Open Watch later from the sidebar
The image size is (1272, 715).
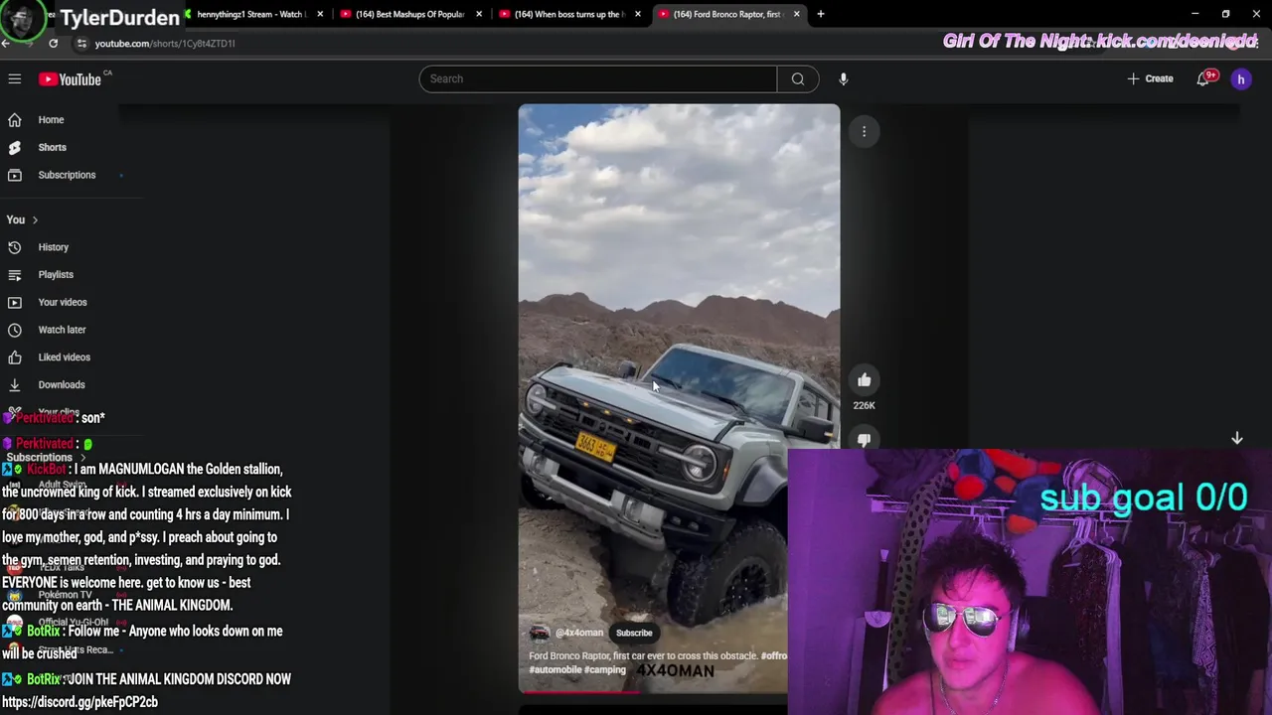[62, 330]
